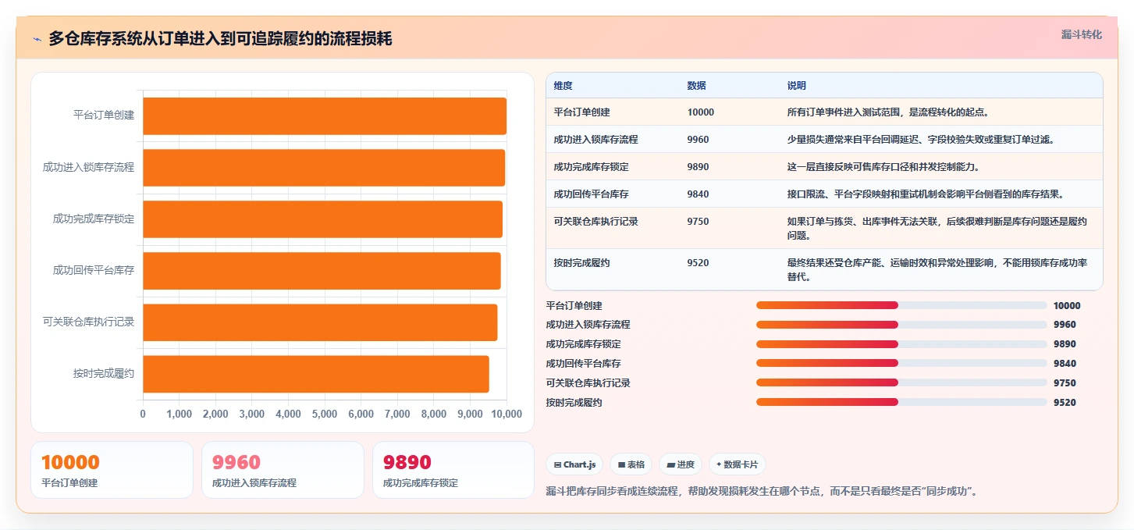Click the 成功回传平台库存 label in the progress list
1134x530 pixels.
[583, 364]
